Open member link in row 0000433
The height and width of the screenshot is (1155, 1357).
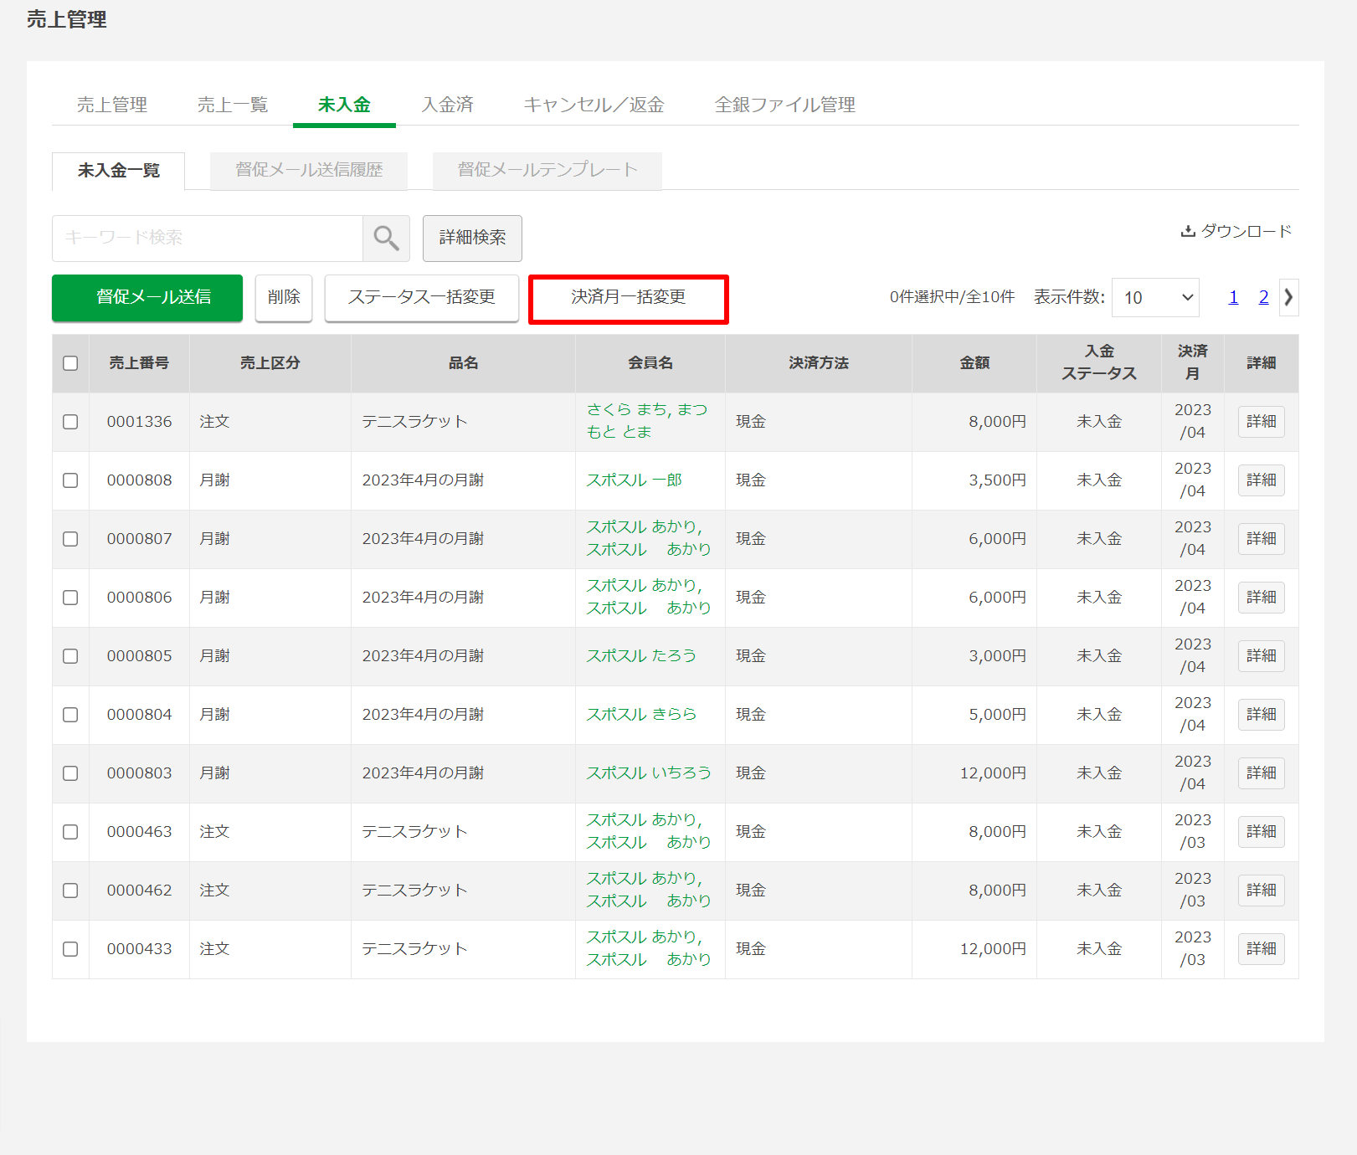click(649, 948)
